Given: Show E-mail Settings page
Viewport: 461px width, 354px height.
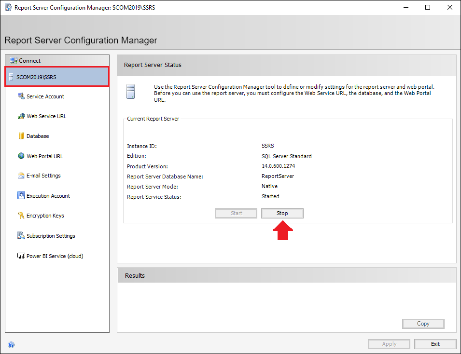Looking at the screenshot, I should [43, 176].
